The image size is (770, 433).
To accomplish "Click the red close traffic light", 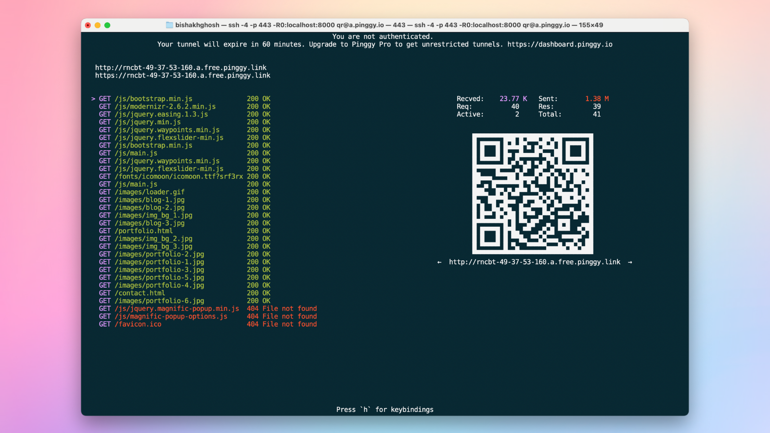I will click(88, 25).
